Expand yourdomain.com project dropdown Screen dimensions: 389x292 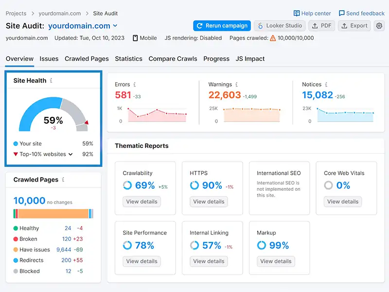click(x=115, y=26)
